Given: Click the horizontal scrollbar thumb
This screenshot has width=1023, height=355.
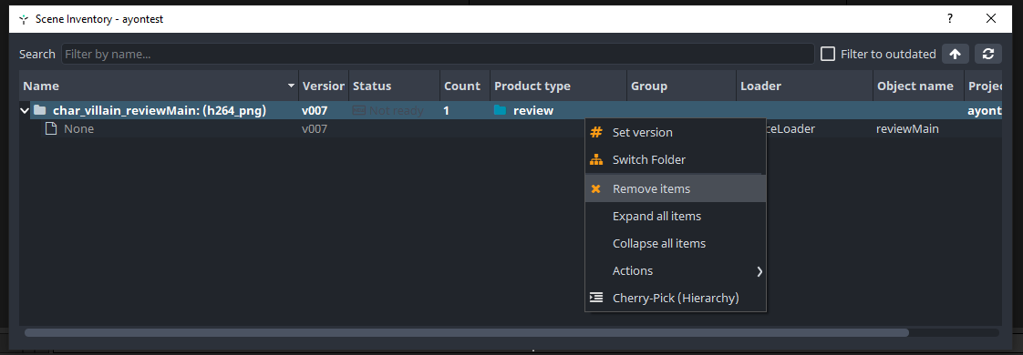Looking at the screenshot, I should tap(467, 333).
